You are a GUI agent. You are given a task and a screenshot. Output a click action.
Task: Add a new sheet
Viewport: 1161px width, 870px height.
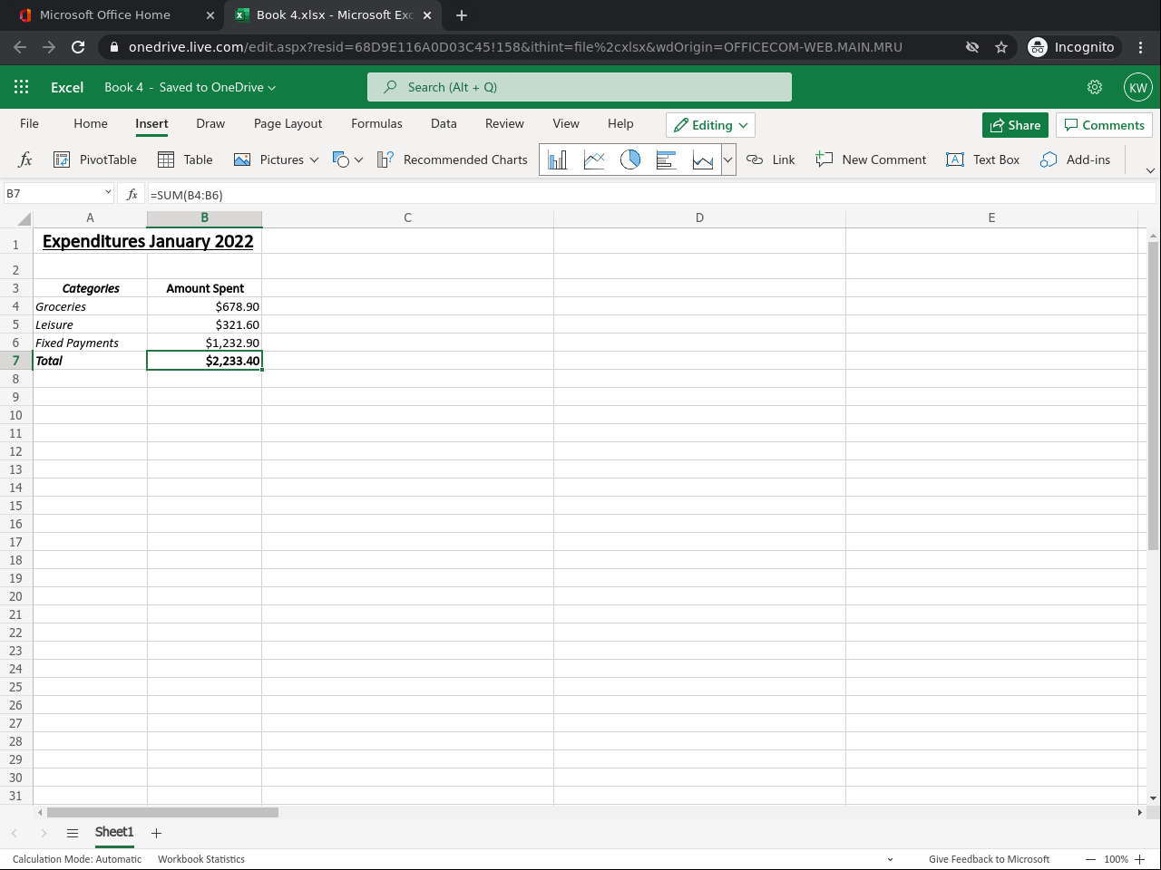(156, 833)
